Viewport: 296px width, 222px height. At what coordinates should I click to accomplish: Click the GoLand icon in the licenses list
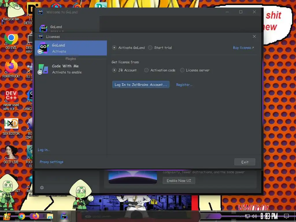pos(43,48)
